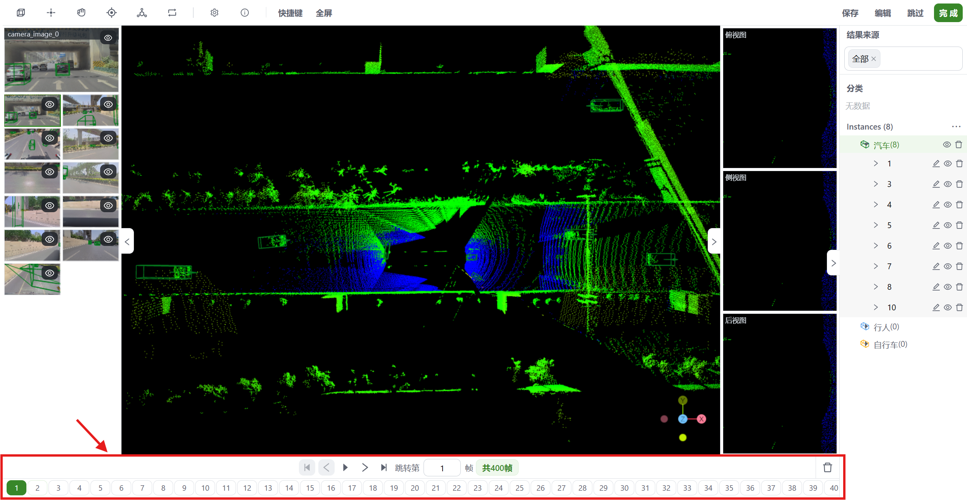
Task: Toggle visibility of camera_image_0 view
Action: click(x=108, y=38)
